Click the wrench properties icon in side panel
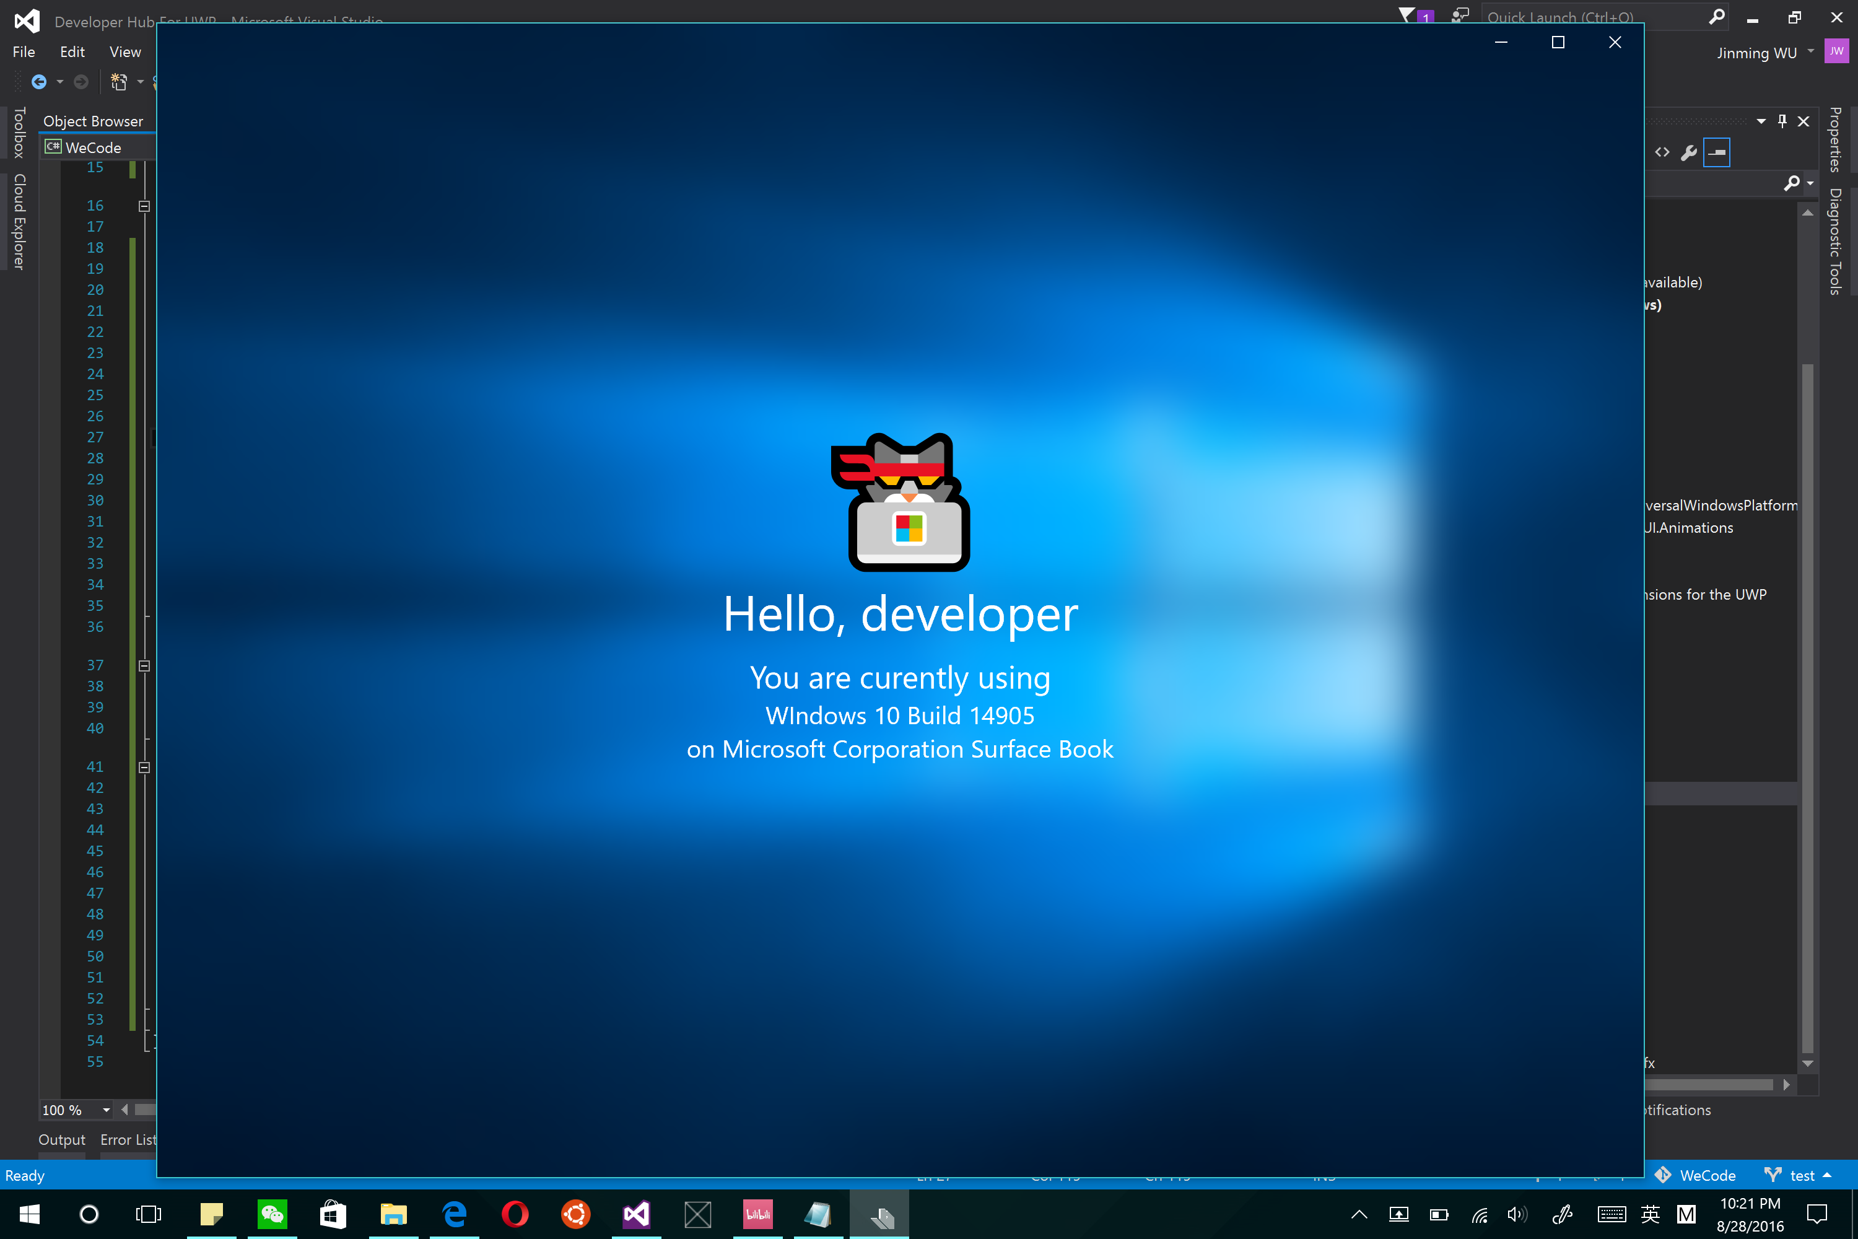The width and height of the screenshot is (1858, 1239). click(x=1688, y=152)
